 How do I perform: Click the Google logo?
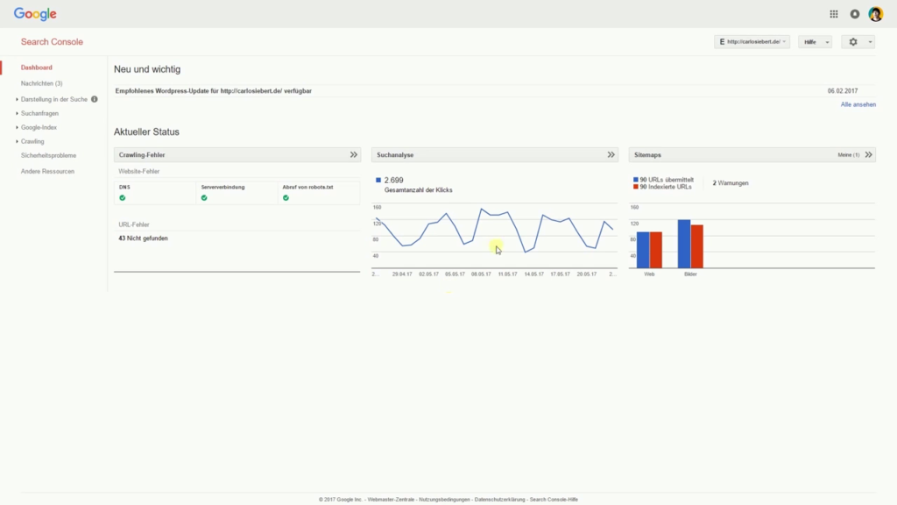tap(35, 14)
